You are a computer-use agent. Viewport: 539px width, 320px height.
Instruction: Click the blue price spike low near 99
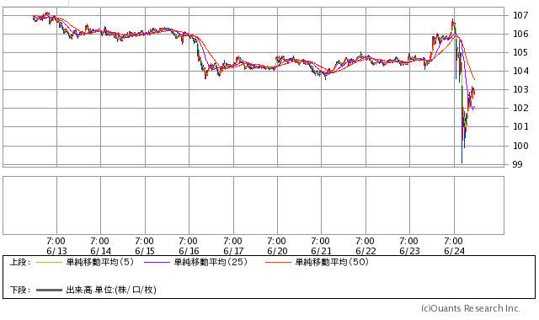[x=462, y=161]
